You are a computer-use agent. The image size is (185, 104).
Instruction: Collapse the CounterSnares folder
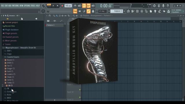point(12,57)
